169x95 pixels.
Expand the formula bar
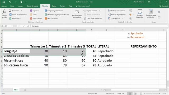click(x=167, y=26)
